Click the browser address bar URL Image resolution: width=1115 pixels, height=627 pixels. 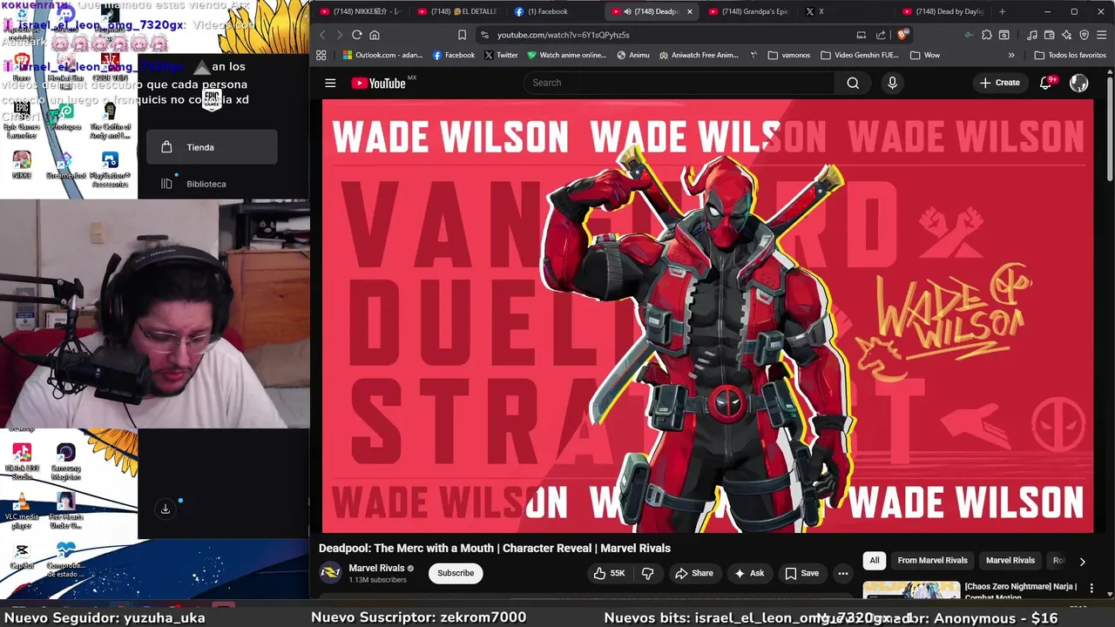pos(563,35)
